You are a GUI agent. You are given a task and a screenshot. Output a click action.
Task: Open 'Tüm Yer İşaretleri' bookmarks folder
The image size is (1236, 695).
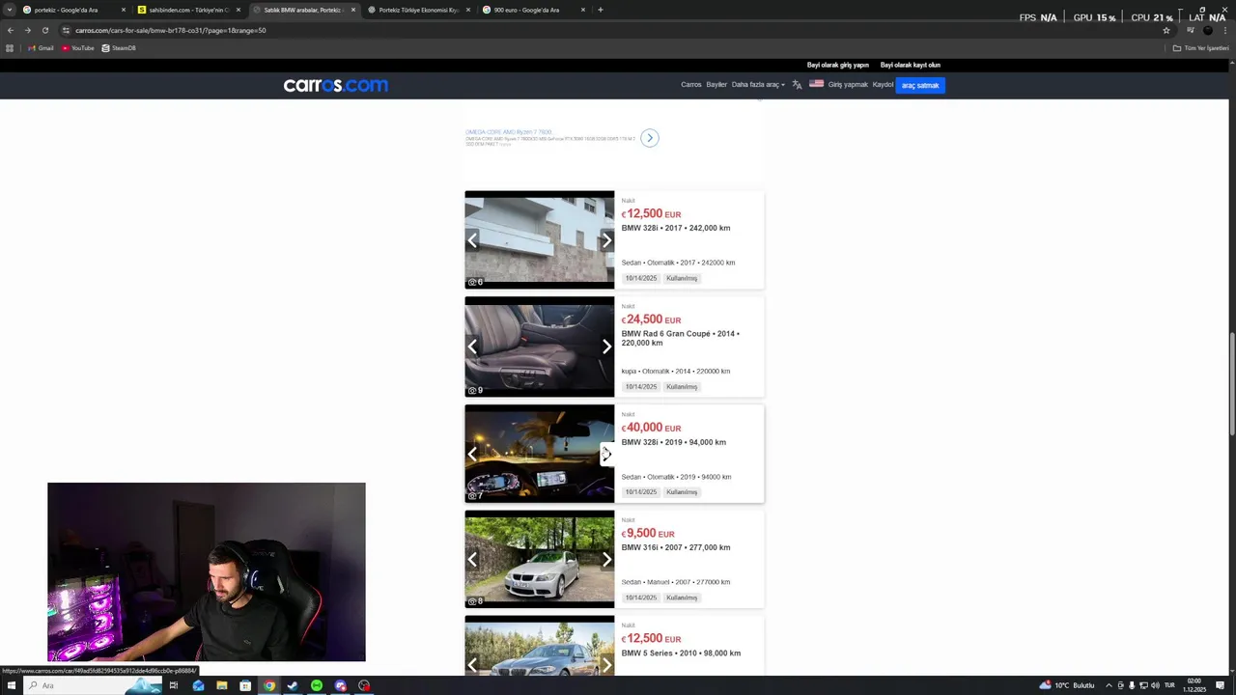click(x=1200, y=48)
